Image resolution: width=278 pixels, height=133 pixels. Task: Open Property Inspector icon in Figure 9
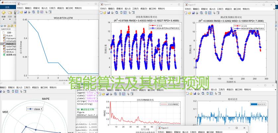tap(218, 13)
